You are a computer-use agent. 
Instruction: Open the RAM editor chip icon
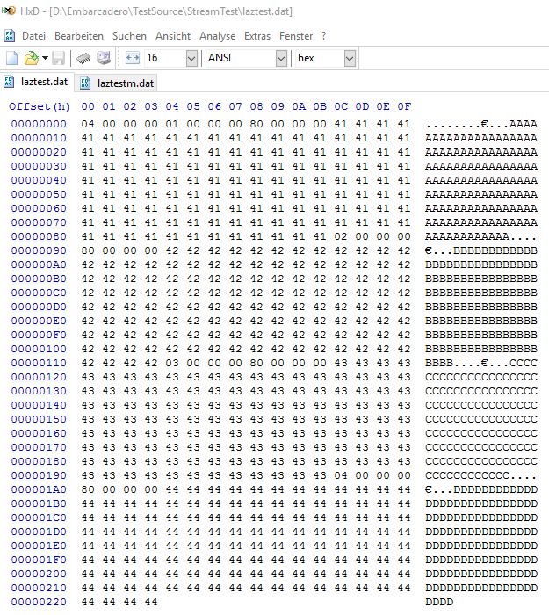click(x=84, y=58)
